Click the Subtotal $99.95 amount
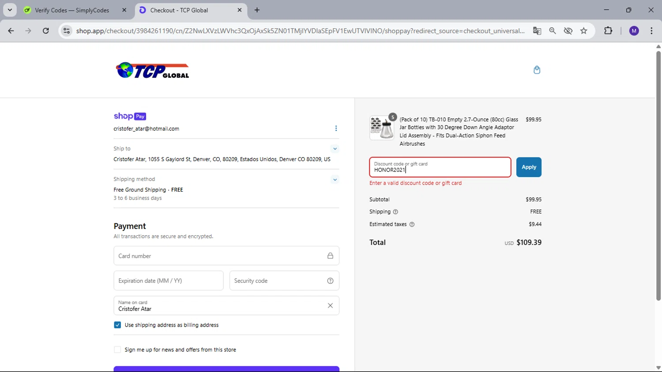The width and height of the screenshot is (662, 372). tap(534, 199)
